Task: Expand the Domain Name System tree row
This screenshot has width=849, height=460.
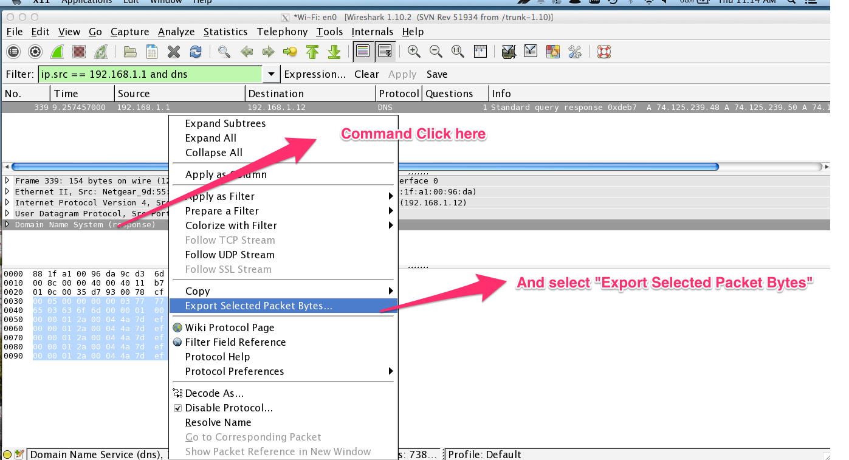Action: click(x=7, y=224)
